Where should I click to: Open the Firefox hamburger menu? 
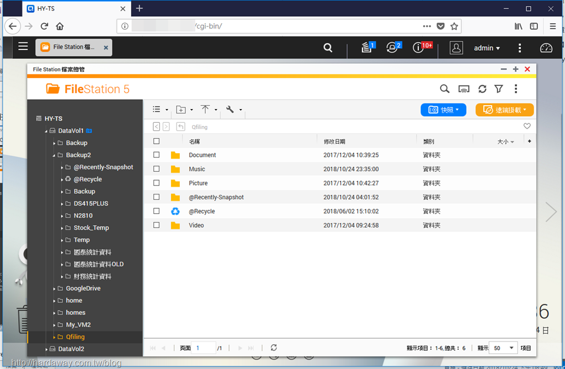point(552,26)
